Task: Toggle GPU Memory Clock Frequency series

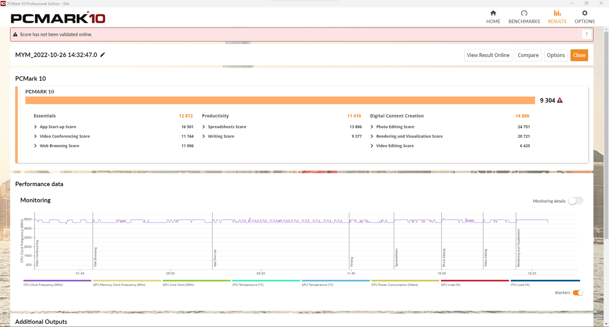Action: coord(127,283)
